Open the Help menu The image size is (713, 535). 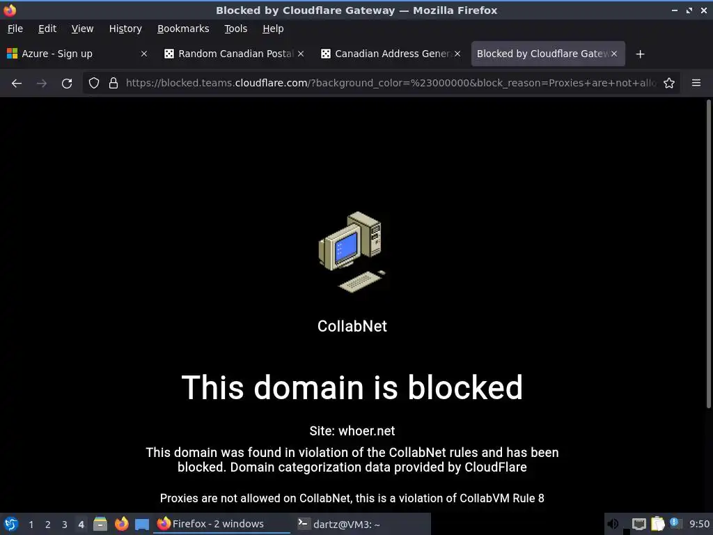(273, 29)
